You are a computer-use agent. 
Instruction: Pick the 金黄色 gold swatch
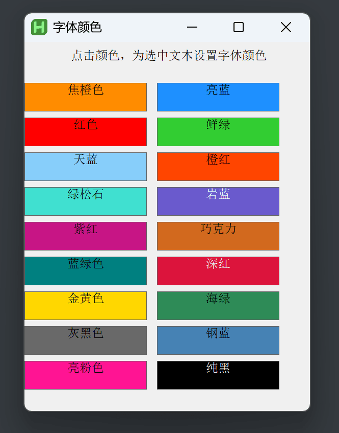click(86, 306)
